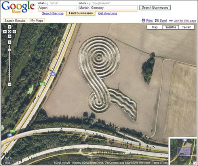Switch map view to Map mode
198x166 pixels.
pyautogui.click(x=155, y=27)
